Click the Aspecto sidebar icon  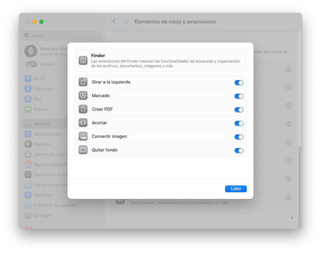pos(28,144)
